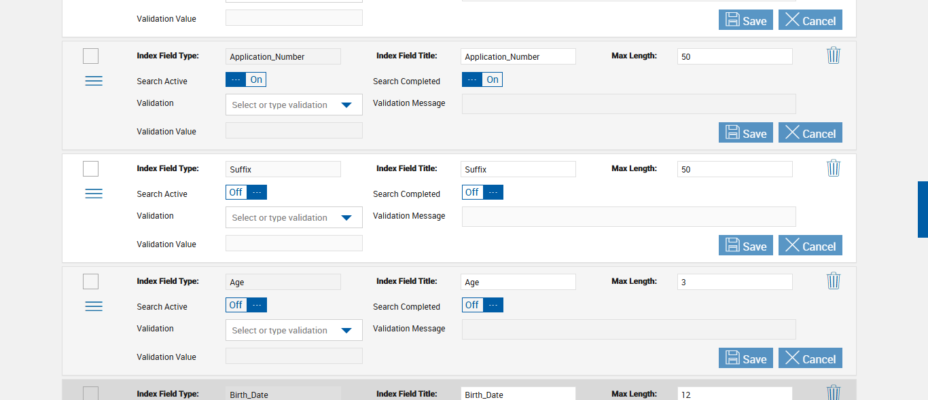Click the blue vertical scrollbar thumb
928x400 pixels.
tap(923, 209)
